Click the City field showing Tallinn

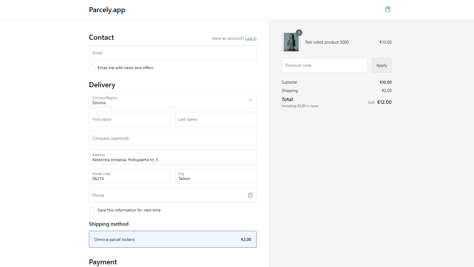(x=215, y=177)
